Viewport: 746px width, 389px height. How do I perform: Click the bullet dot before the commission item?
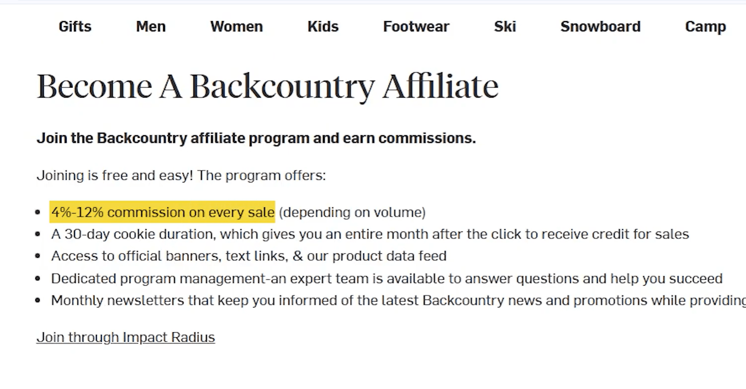tap(38, 212)
